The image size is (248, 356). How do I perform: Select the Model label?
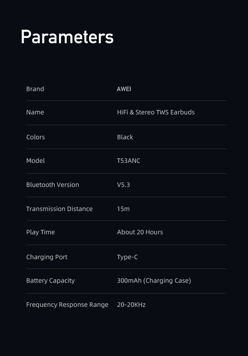36,161
